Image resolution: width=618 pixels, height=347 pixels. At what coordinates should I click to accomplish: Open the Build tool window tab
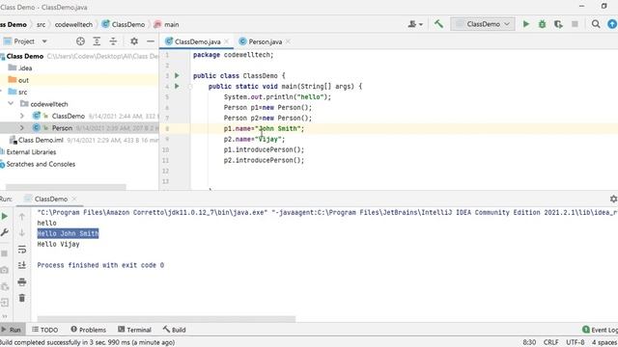174,330
